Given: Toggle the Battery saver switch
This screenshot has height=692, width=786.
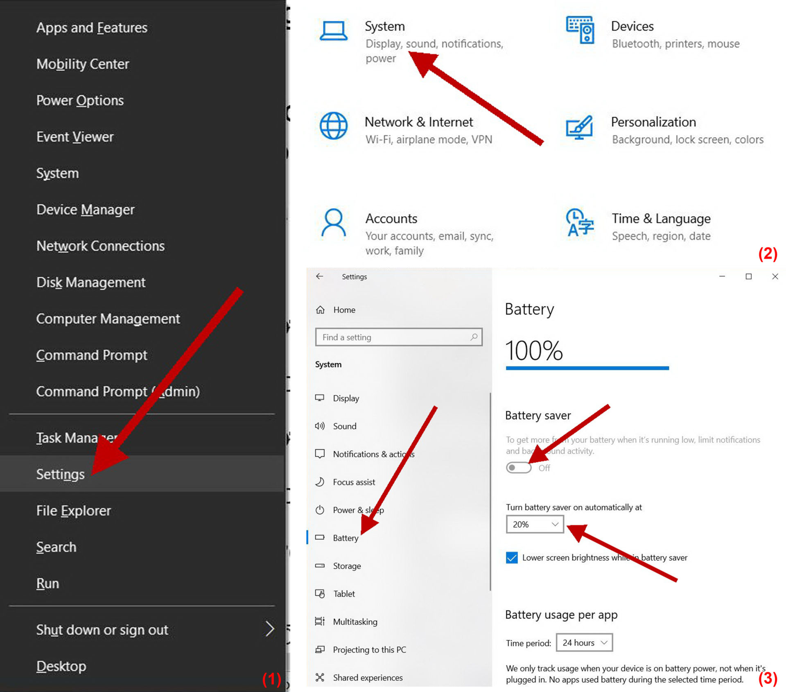Looking at the screenshot, I should click(519, 468).
